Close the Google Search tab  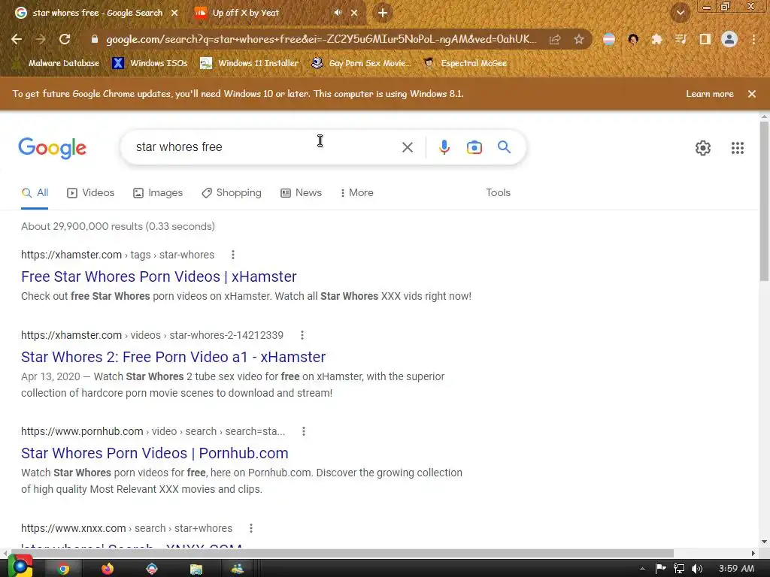click(174, 13)
